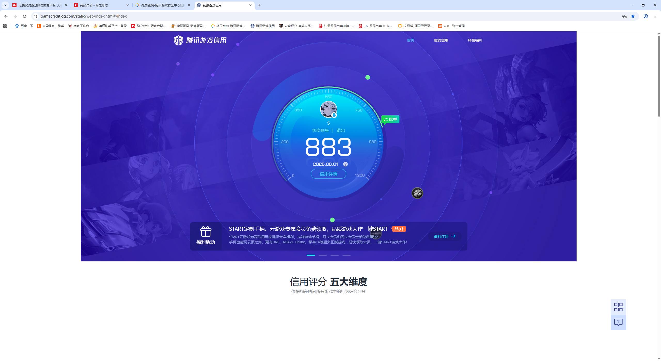Click the round game icon on orbit
The image size is (661, 361).
pos(417,193)
